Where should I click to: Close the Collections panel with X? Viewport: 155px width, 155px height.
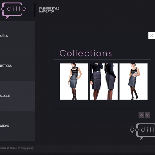point(152,35)
